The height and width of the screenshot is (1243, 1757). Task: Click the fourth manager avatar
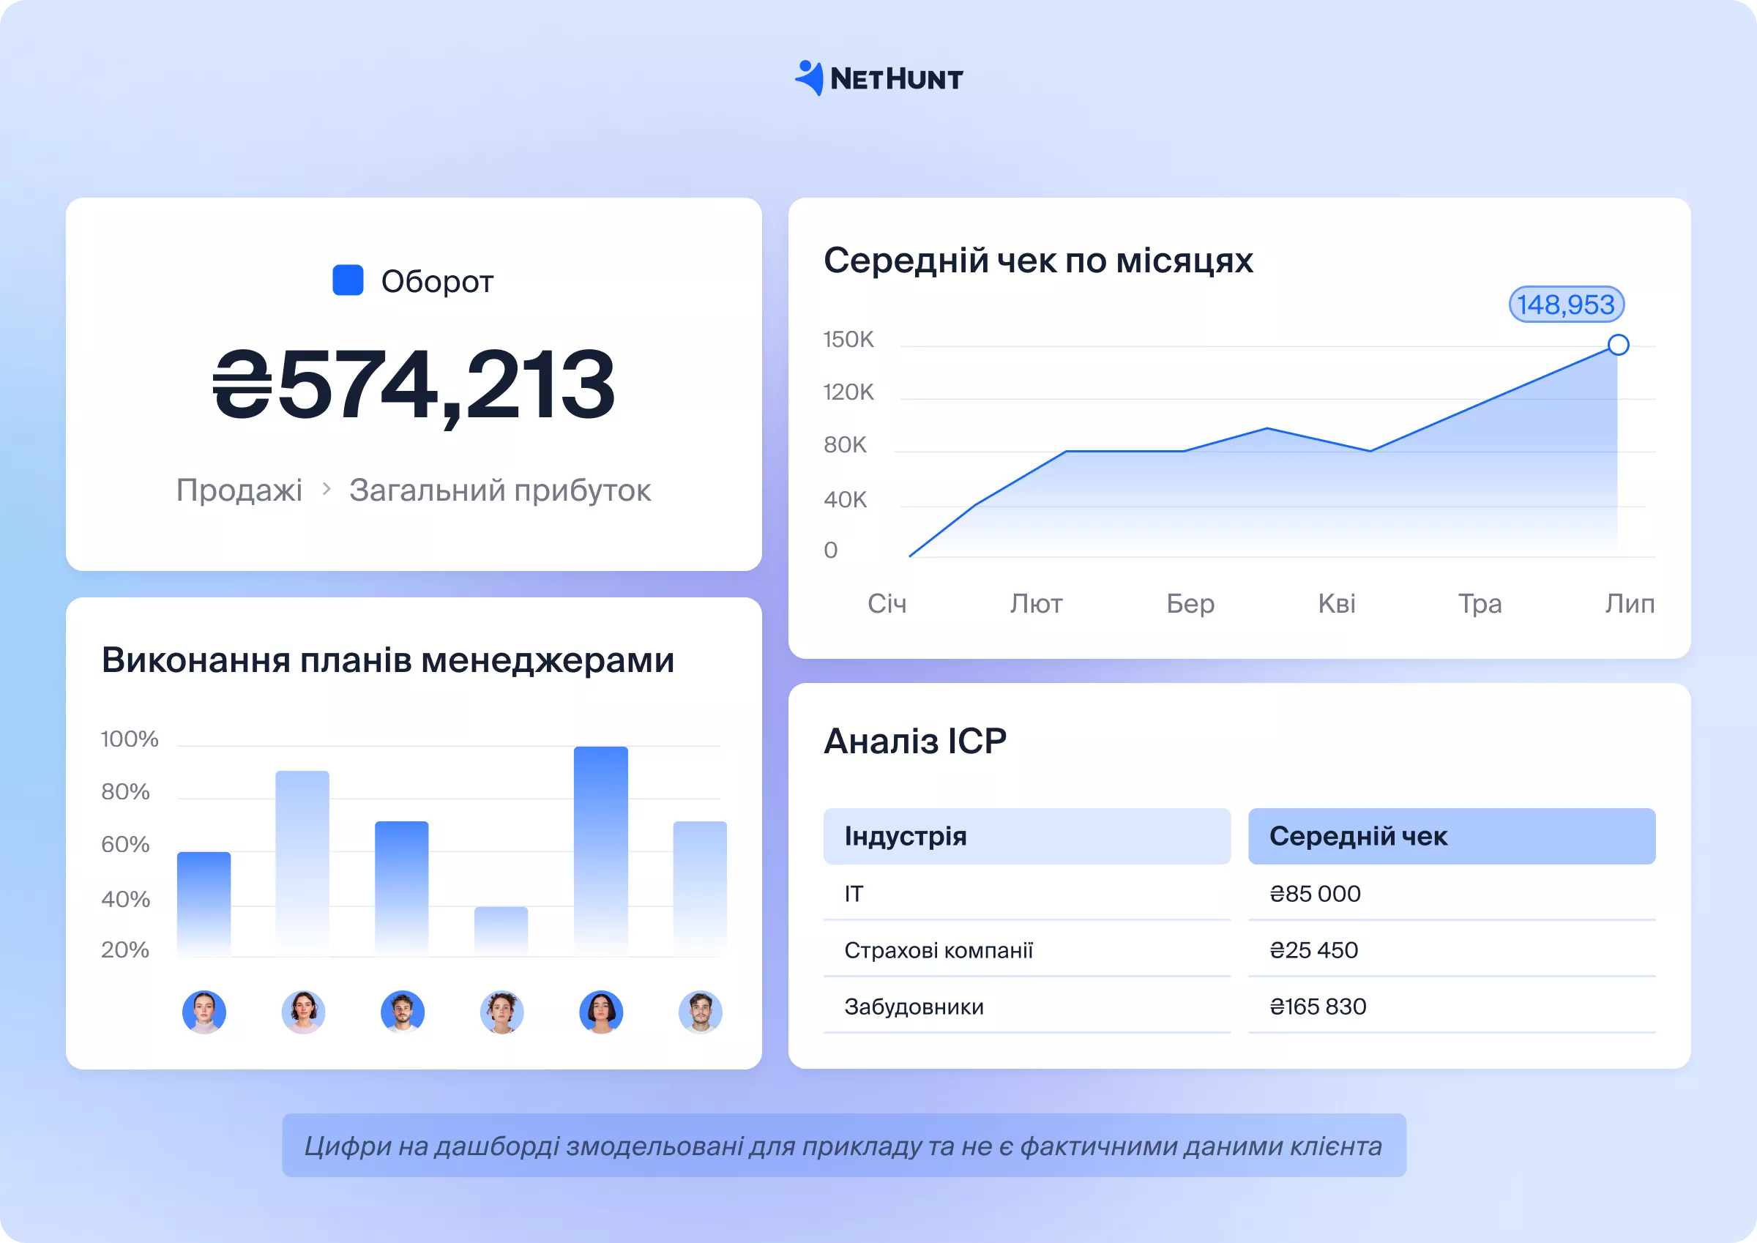(x=501, y=1012)
